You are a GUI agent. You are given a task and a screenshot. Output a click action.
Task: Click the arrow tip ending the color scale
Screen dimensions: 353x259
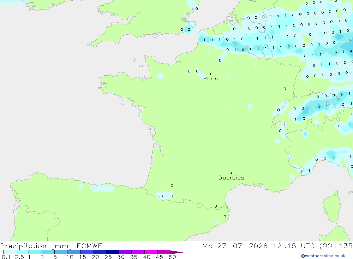coord(177,252)
